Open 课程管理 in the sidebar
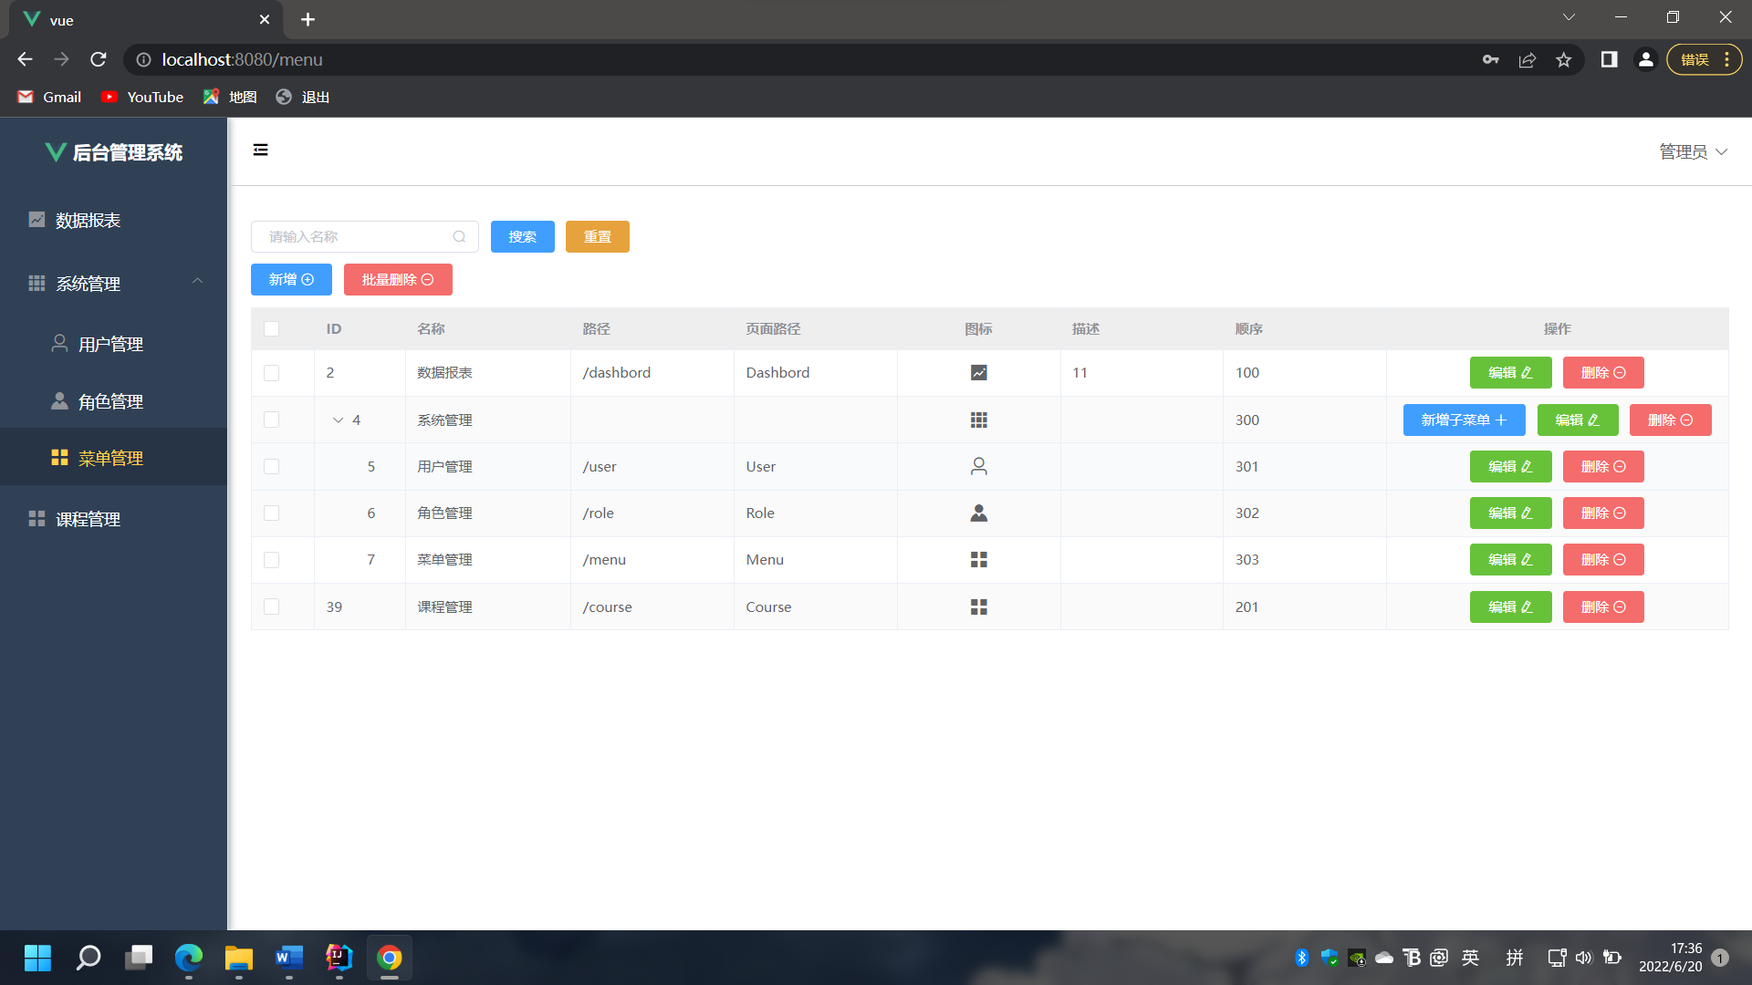1752x985 pixels. (x=113, y=519)
